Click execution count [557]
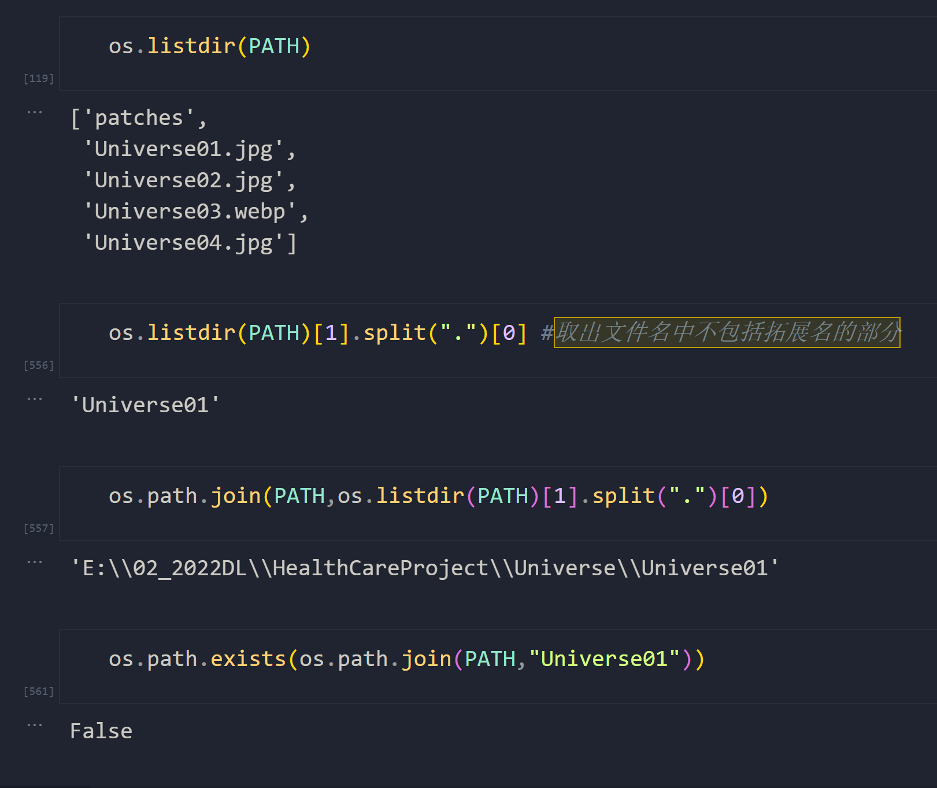 tap(39, 528)
